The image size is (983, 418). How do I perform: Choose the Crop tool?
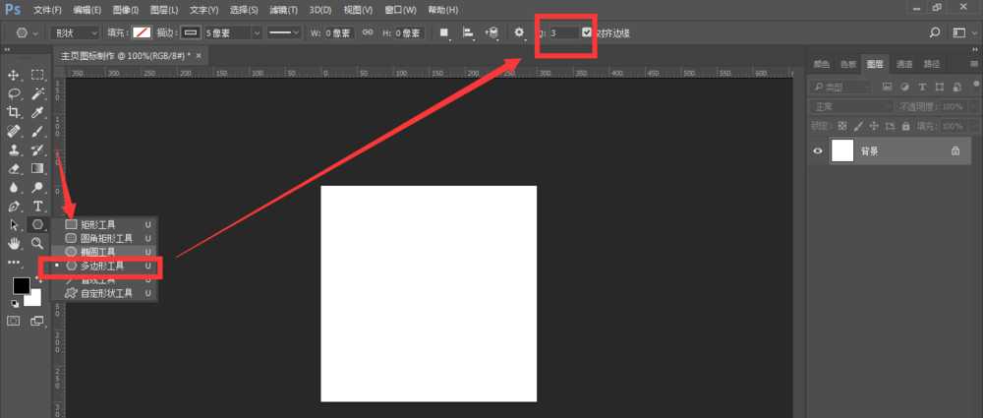pyautogui.click(x=15, y=112)
